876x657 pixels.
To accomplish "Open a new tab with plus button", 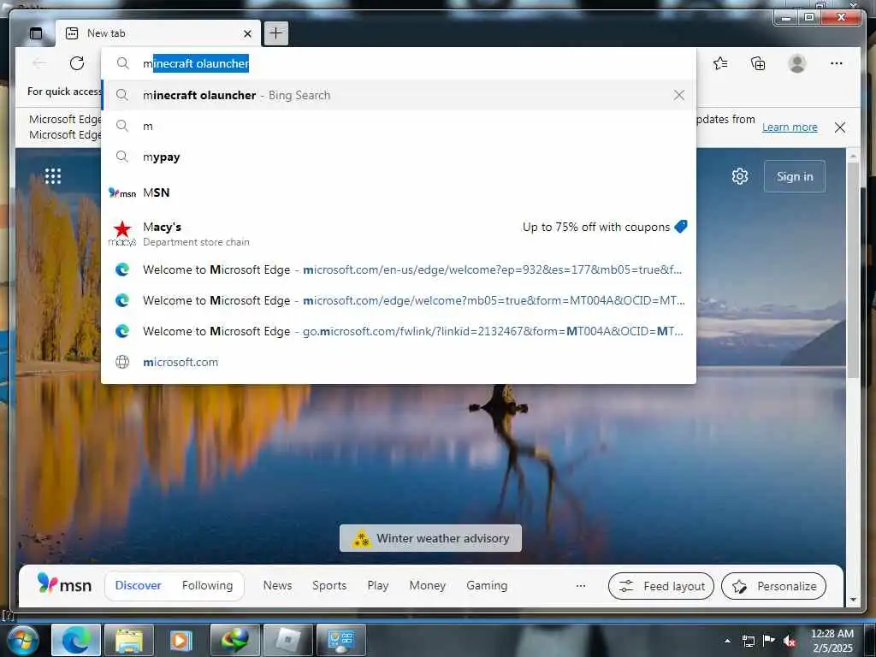I will (276, 33).
